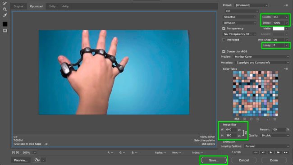Open the browser selection dropdown arrow beside globe
The width and height of the screenshot is (293, 165).
(x=43, y=160)
